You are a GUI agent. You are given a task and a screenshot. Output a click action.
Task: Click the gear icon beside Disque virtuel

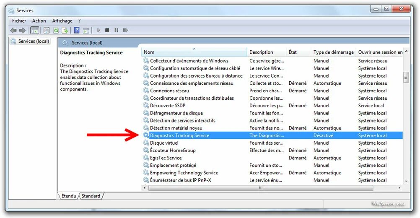[x=146, y=143]
